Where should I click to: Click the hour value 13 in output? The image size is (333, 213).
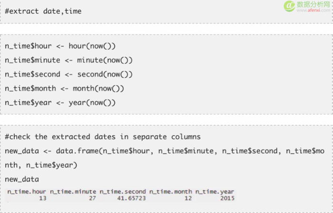coord(43,198)
